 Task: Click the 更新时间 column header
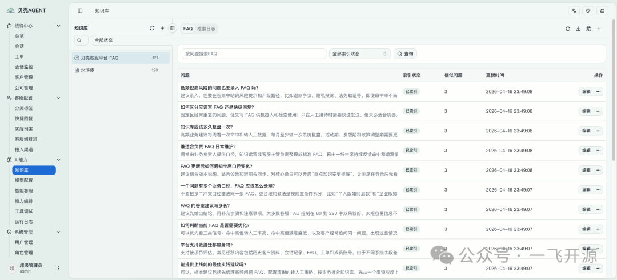(x=495, y=75)
